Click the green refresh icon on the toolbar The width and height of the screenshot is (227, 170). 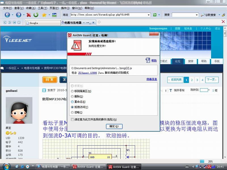tap(35, 15)
